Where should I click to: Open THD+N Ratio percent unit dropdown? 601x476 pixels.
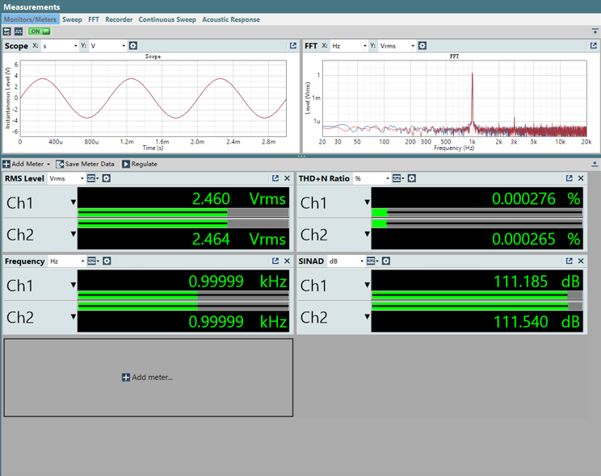click(372, 178)
